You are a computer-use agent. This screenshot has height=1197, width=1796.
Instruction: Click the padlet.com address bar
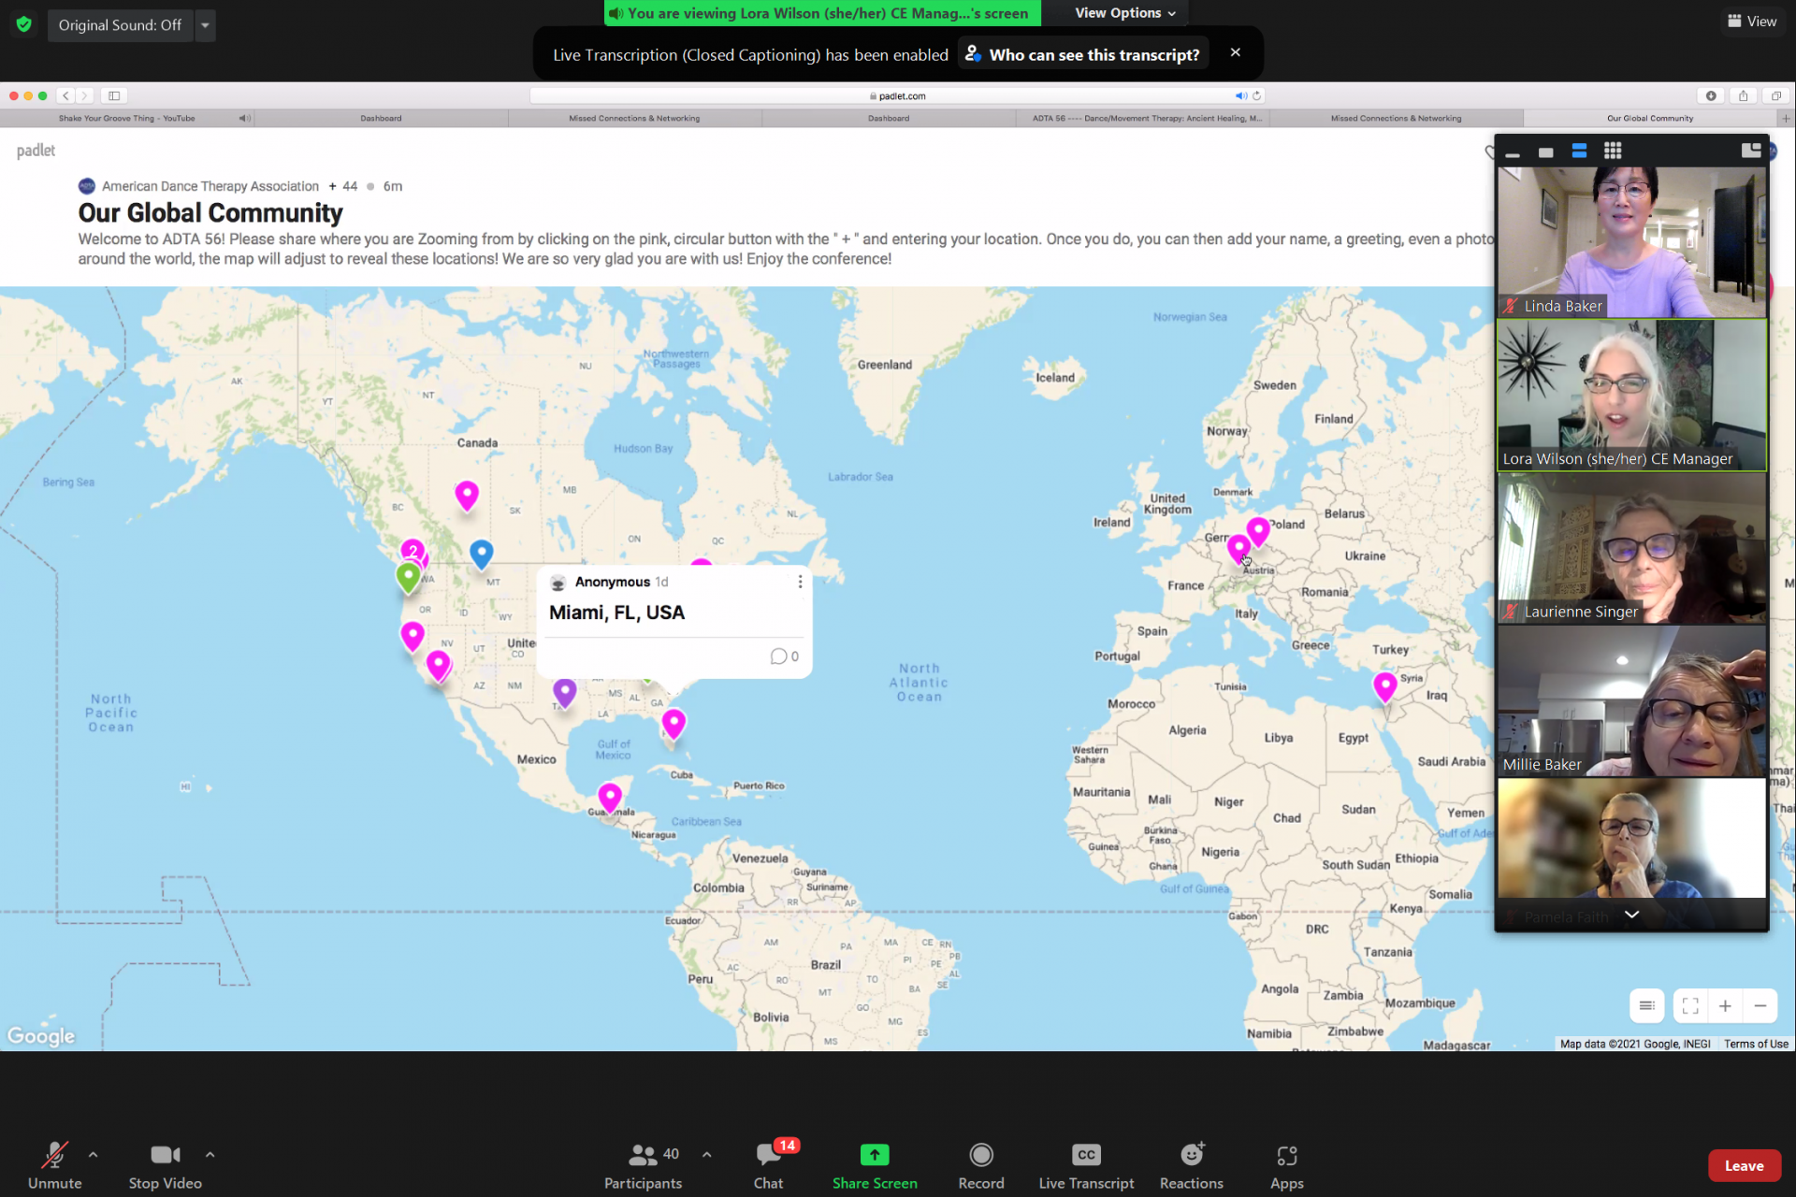tap(896, 95)
